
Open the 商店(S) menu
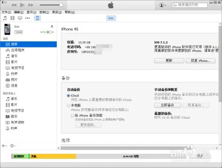(57, 12)
